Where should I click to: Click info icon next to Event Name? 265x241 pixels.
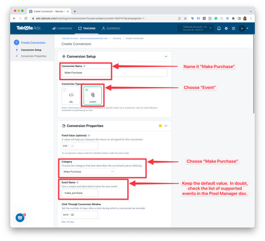[78, 183]
